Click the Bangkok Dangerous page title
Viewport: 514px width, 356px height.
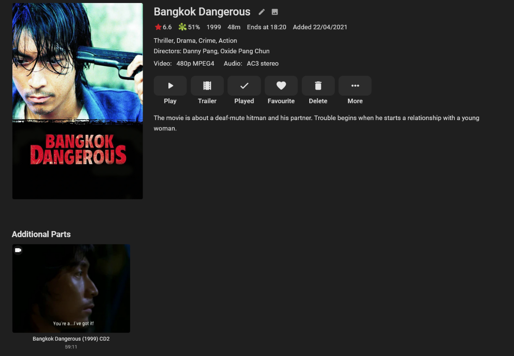[x=202, y=12]
